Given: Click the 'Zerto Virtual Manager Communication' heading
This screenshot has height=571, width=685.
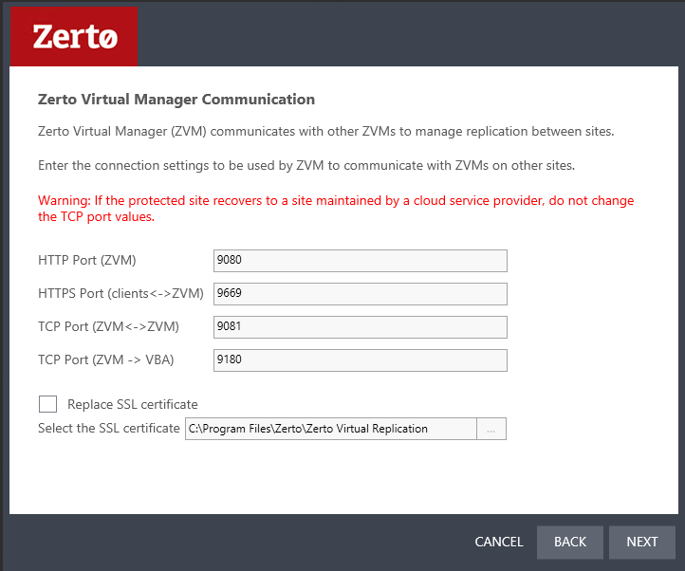Looking at the screenshot, I should point(176,100).
